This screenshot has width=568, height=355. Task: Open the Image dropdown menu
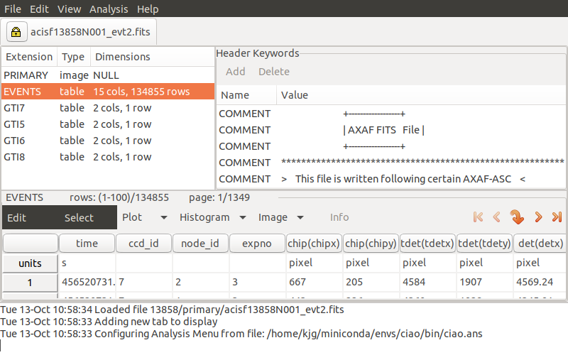click(280, 217)
